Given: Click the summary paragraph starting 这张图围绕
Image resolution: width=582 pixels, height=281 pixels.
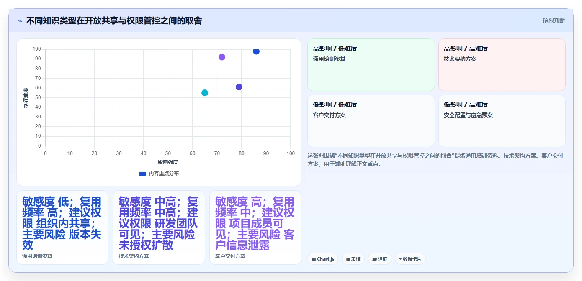Looking at the screenshot, I should pos(435,160).
